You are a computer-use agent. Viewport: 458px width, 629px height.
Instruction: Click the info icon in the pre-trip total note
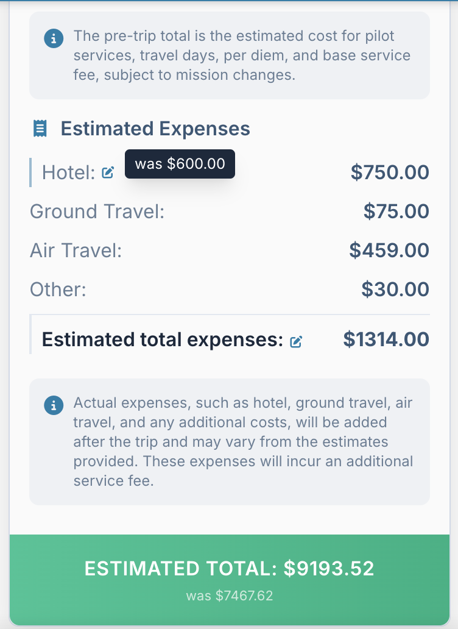pyautogui.click(x=54, y=39)
